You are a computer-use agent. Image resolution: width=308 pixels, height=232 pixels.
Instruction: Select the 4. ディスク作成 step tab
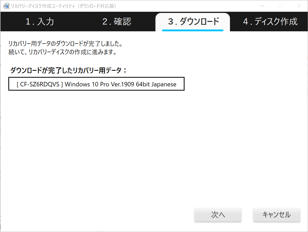click(x=270, y=21)
